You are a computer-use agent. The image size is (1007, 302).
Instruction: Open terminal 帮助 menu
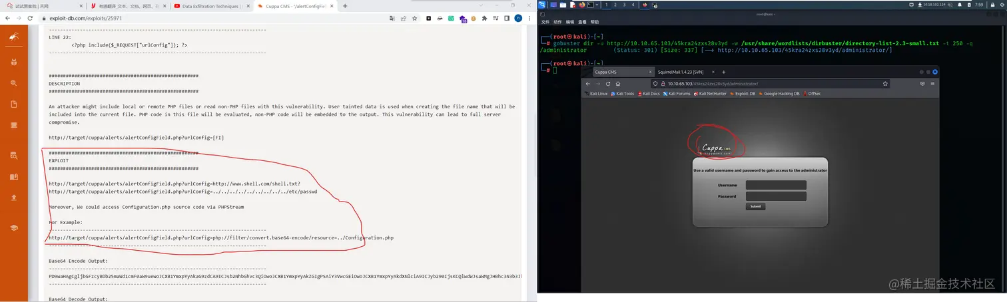coord(595,22)
